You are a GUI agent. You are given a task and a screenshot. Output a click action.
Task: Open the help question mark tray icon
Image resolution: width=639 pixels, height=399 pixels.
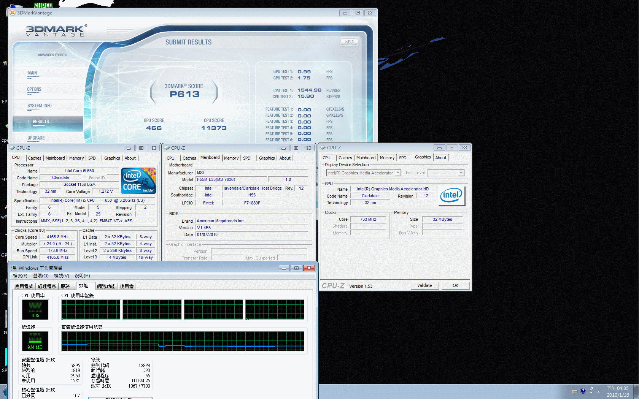pyautogui.click(x=583, y=391)
